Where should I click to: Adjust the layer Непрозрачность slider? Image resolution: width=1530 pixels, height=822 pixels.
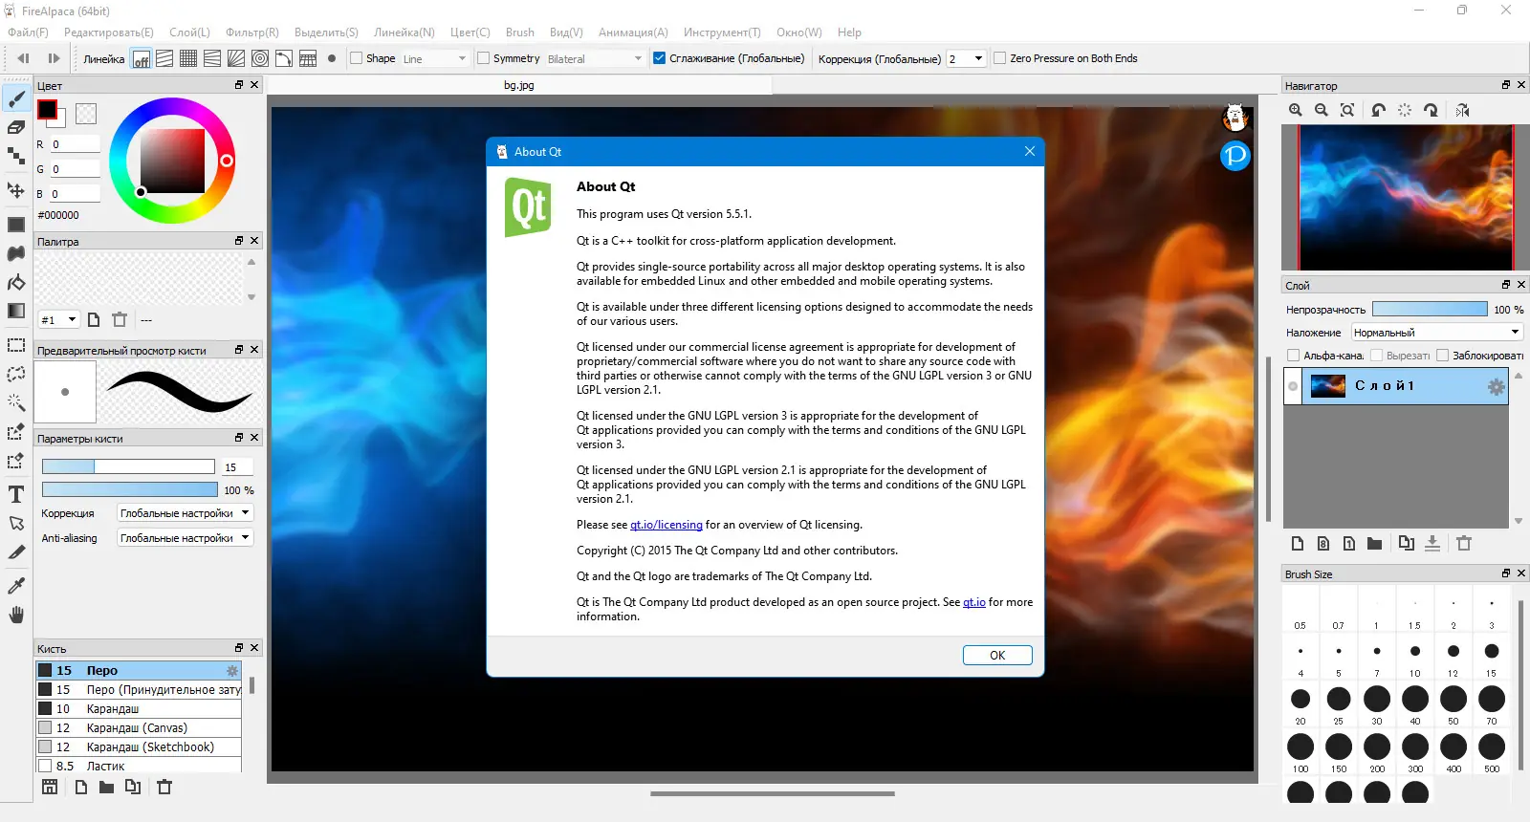[1430, 309]
